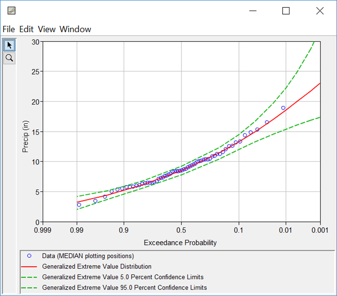The height and width of the screenshot is (296, 337).
Task: Click the Exceedance Probability axis title
Action: click(x=180, y=243)
